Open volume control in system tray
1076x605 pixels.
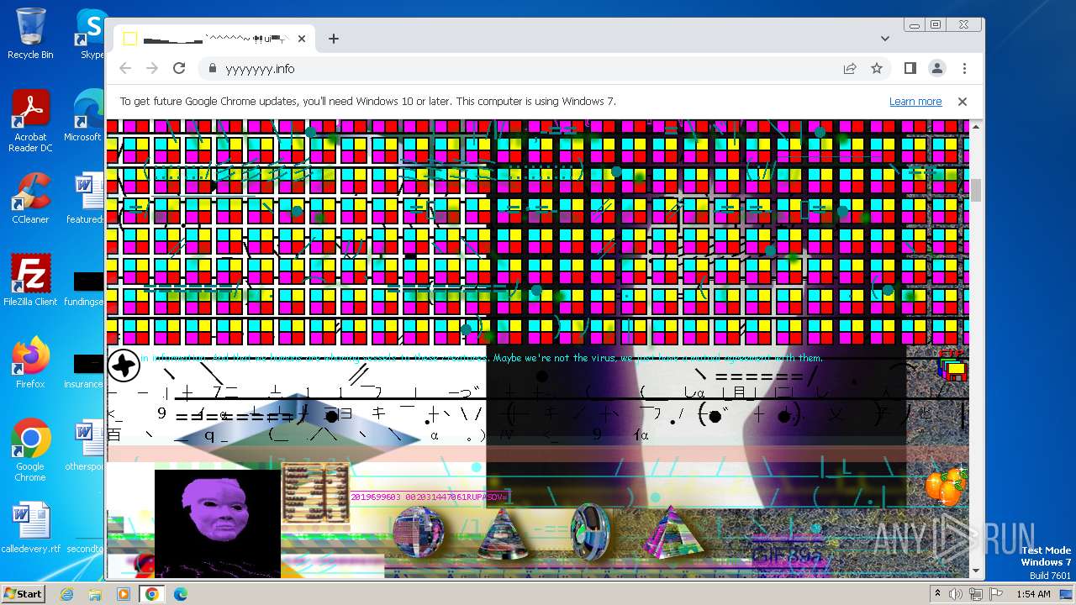[957, 594]
